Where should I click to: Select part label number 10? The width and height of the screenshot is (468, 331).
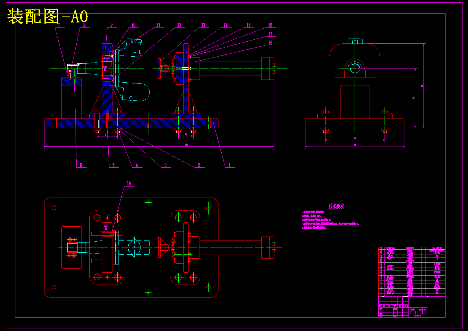[x=133, y=25]
